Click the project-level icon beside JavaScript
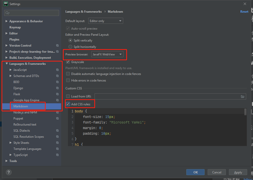The height and width of the screenshot is (180, 253). coord(58,70)
